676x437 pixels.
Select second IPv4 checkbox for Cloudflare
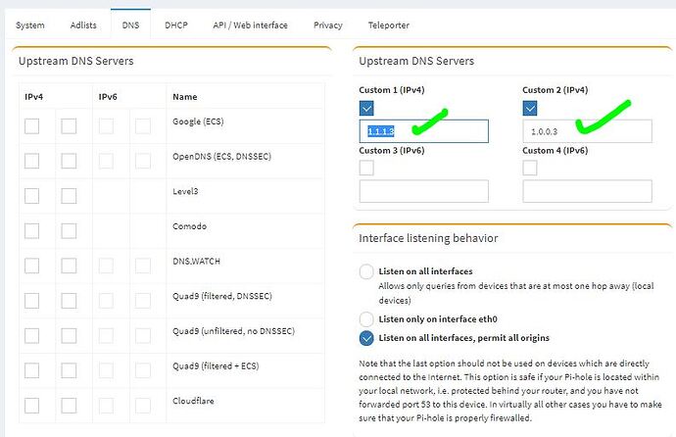click(x=69, y=406)
